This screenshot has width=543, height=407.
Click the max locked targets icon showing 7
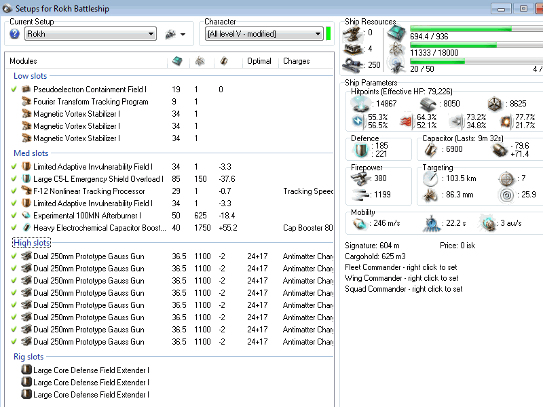click(506, 178)
